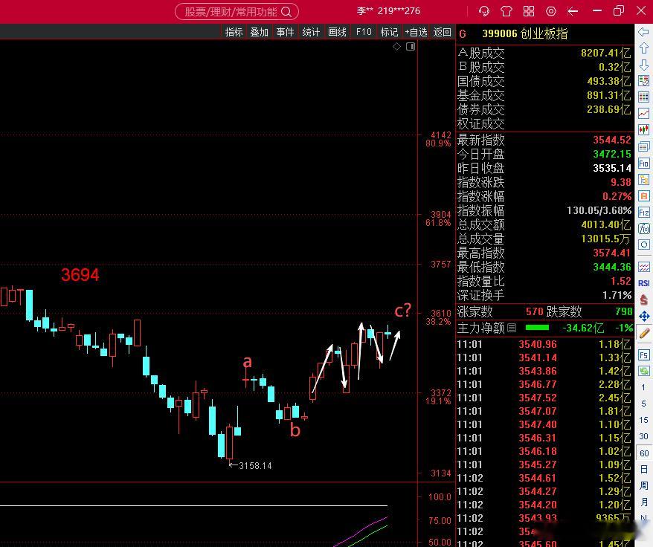Click the F12 trading icon
The height and width of the screenshot is (547, 653).
click(x=643, y=213)
